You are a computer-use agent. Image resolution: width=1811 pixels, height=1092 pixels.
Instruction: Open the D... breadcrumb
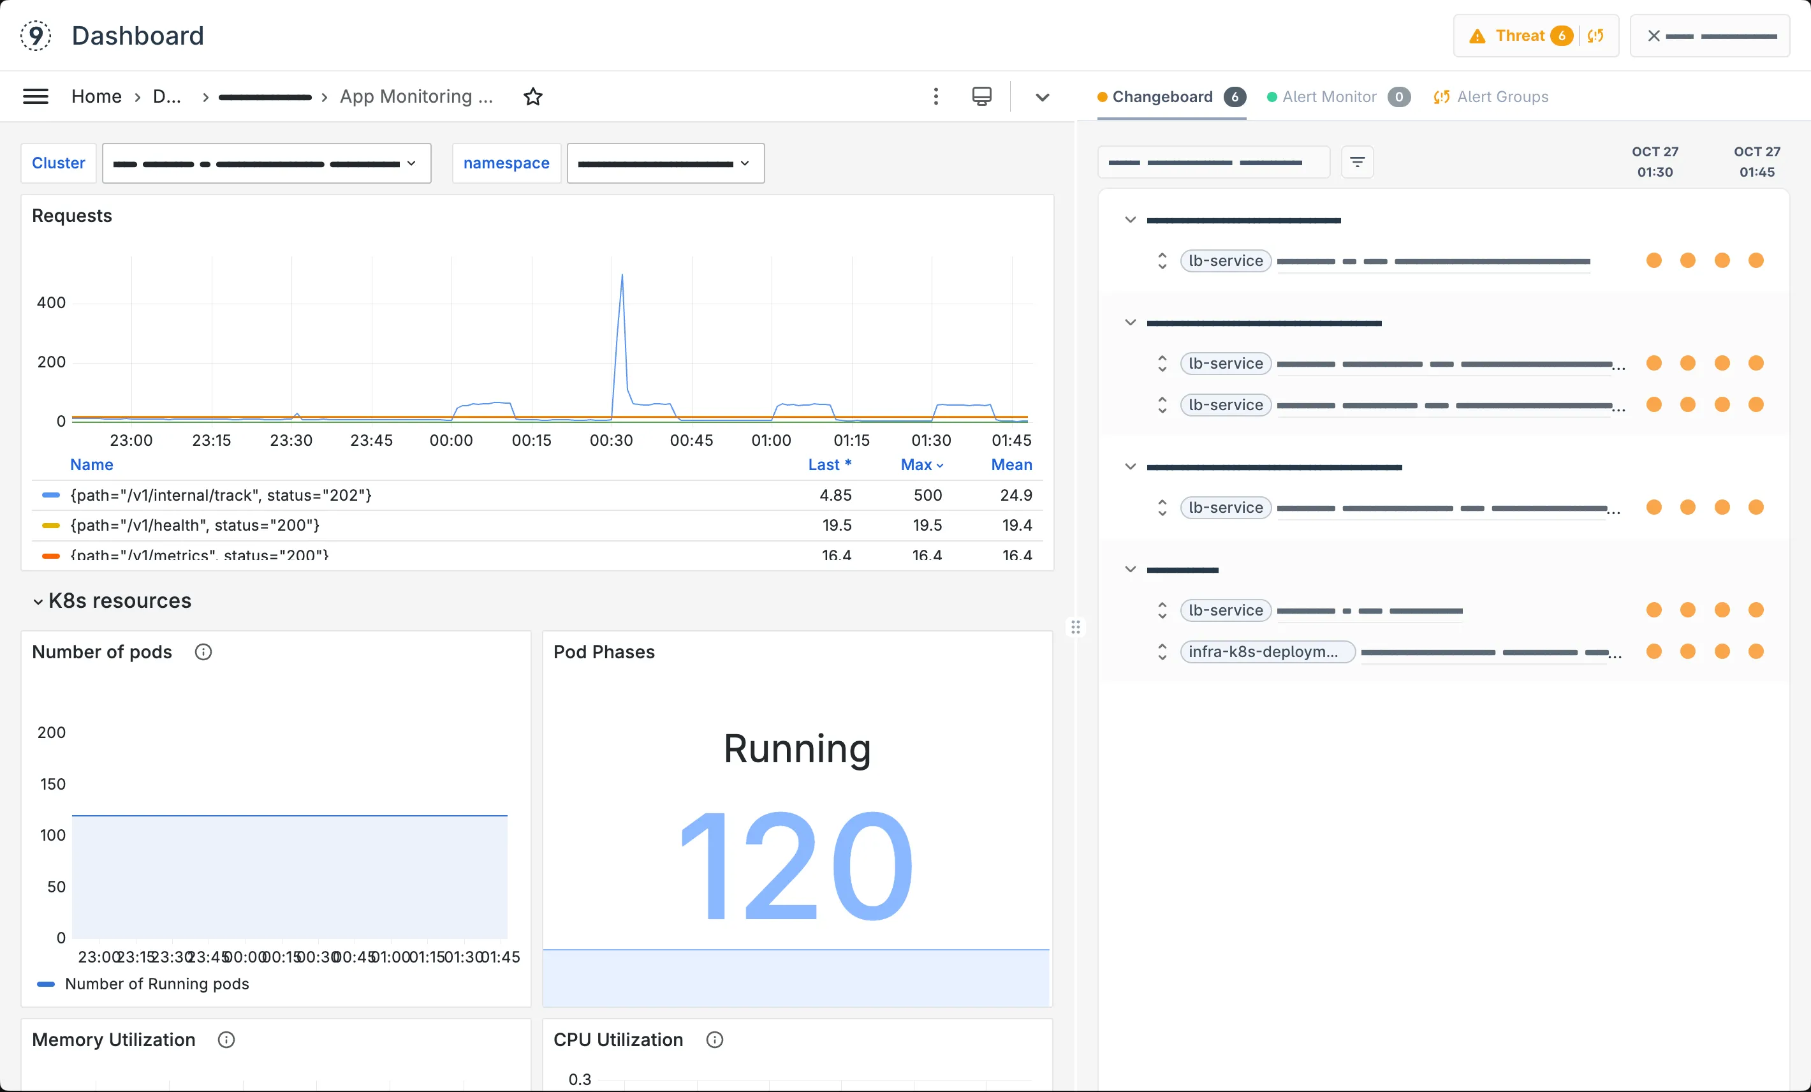point(167,96)
